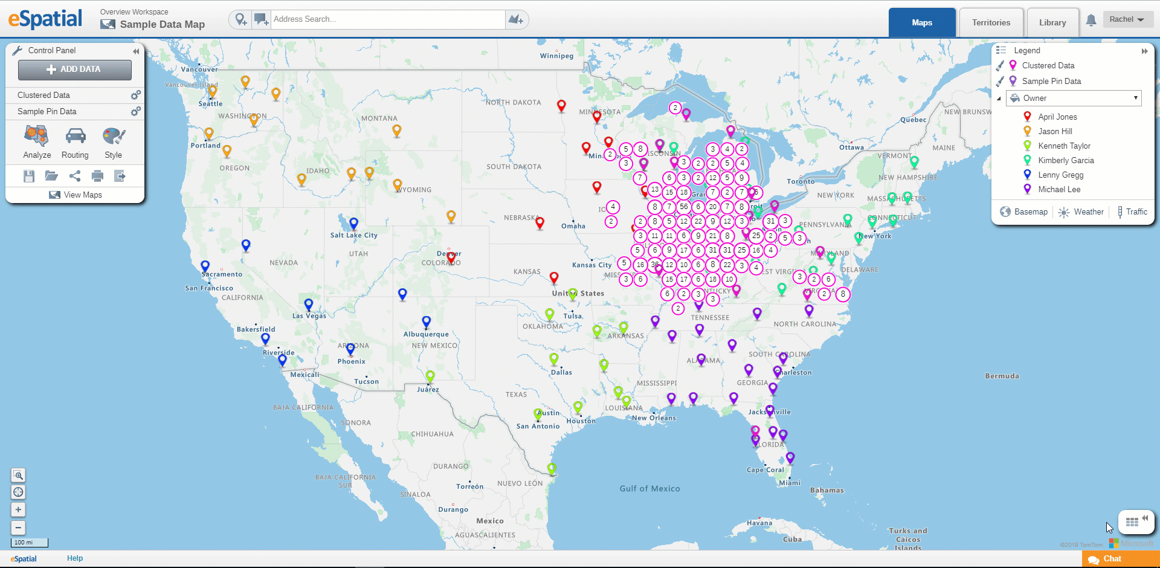The width and height of the screenshot is (1160, 568).
Task: Zoom out with the minus button
Action: point(18,528)
